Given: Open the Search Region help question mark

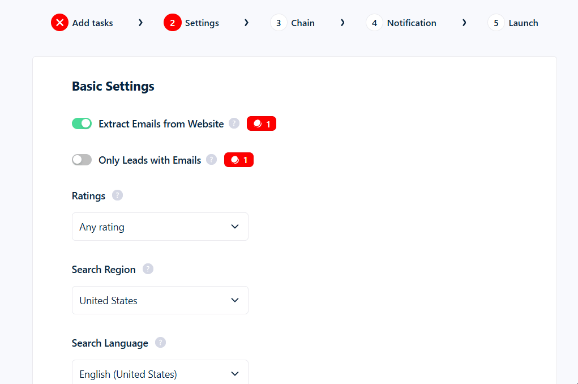Looking at the screenshot, I should [148, 269].
